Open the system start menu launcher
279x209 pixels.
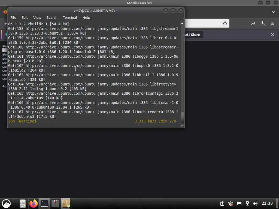click(6, 204)
